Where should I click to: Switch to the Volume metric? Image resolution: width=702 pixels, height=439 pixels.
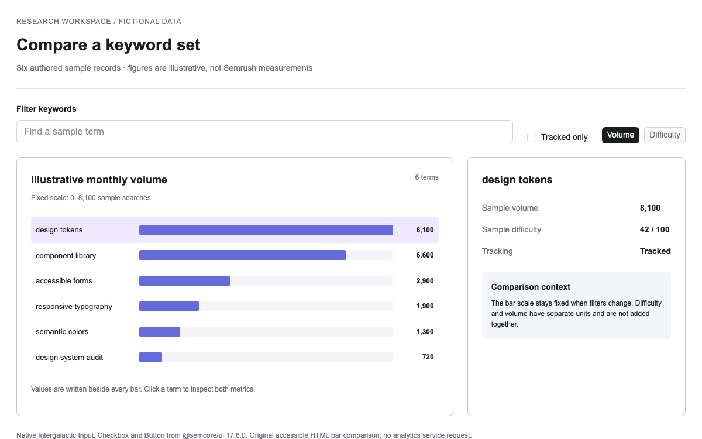[x=621, y=135]
